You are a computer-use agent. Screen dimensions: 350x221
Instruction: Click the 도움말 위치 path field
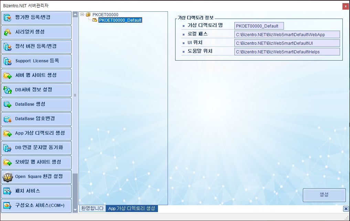pyautogui.click(x=287, y=52)
